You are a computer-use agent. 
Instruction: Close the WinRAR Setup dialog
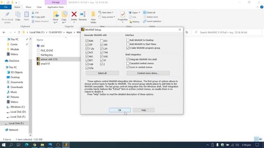point(180,30)
